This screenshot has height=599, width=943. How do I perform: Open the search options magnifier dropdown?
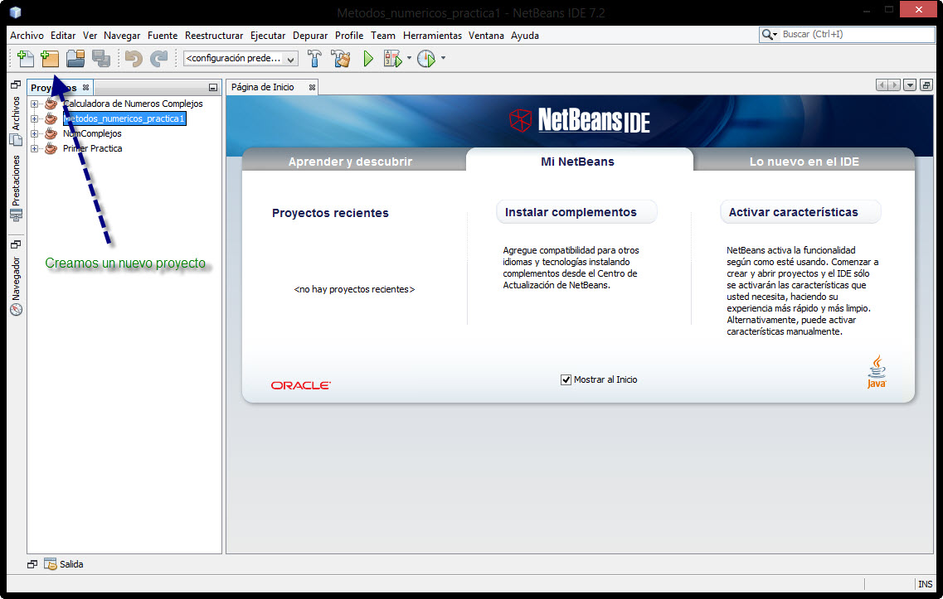click(769, 34)
